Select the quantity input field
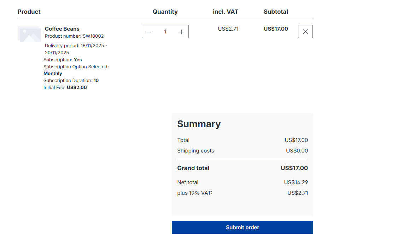 coord(165,31)
